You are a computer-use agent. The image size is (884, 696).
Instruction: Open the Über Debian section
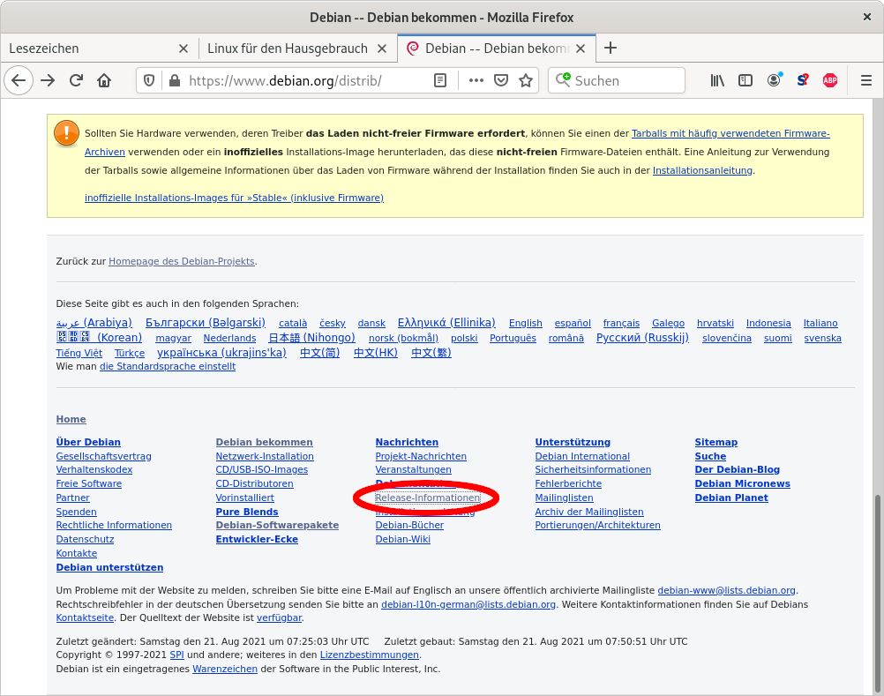[x=88, y=443]
